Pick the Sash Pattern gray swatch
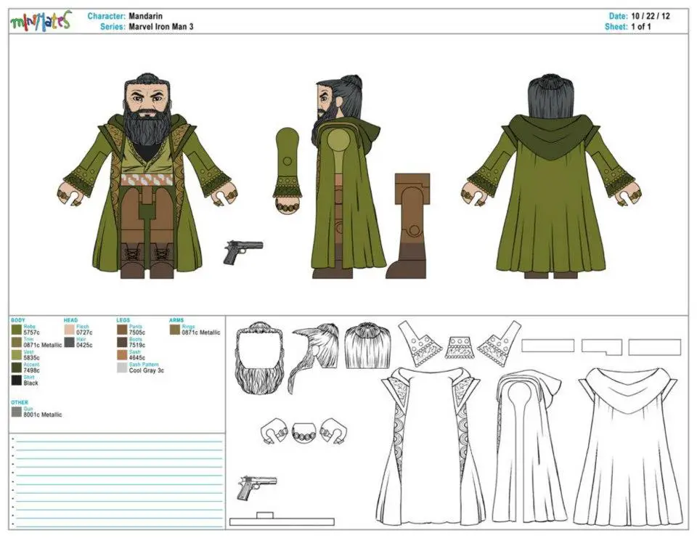 pyautogui.click(x=122, y=367)
